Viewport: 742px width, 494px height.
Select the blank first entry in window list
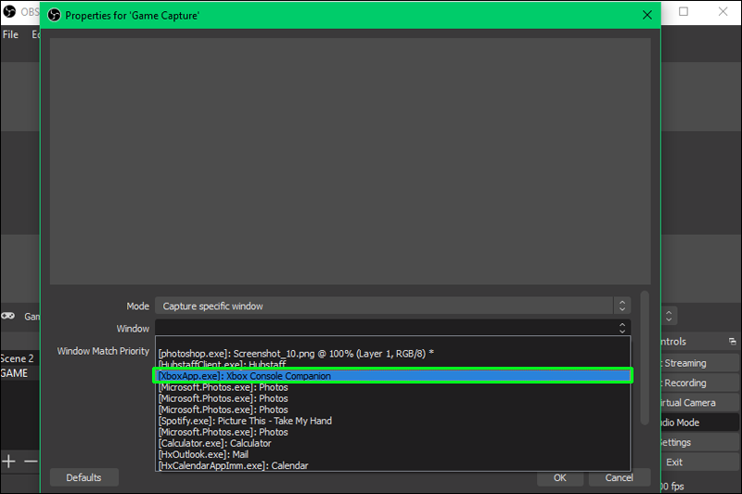392,342
